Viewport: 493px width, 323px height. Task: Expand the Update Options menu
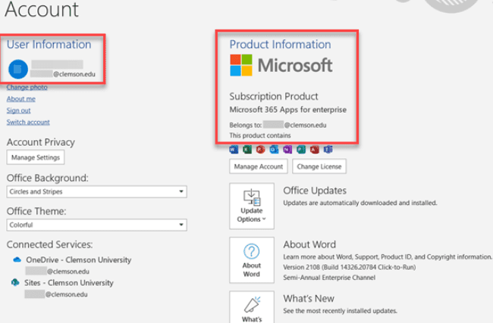pyautogui.click(x=251, y=205)
